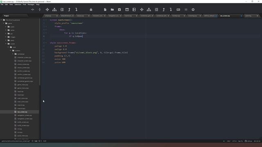This screenshot has height=147, width=262.
Task: Open the Edit menu
Action: 7,4
